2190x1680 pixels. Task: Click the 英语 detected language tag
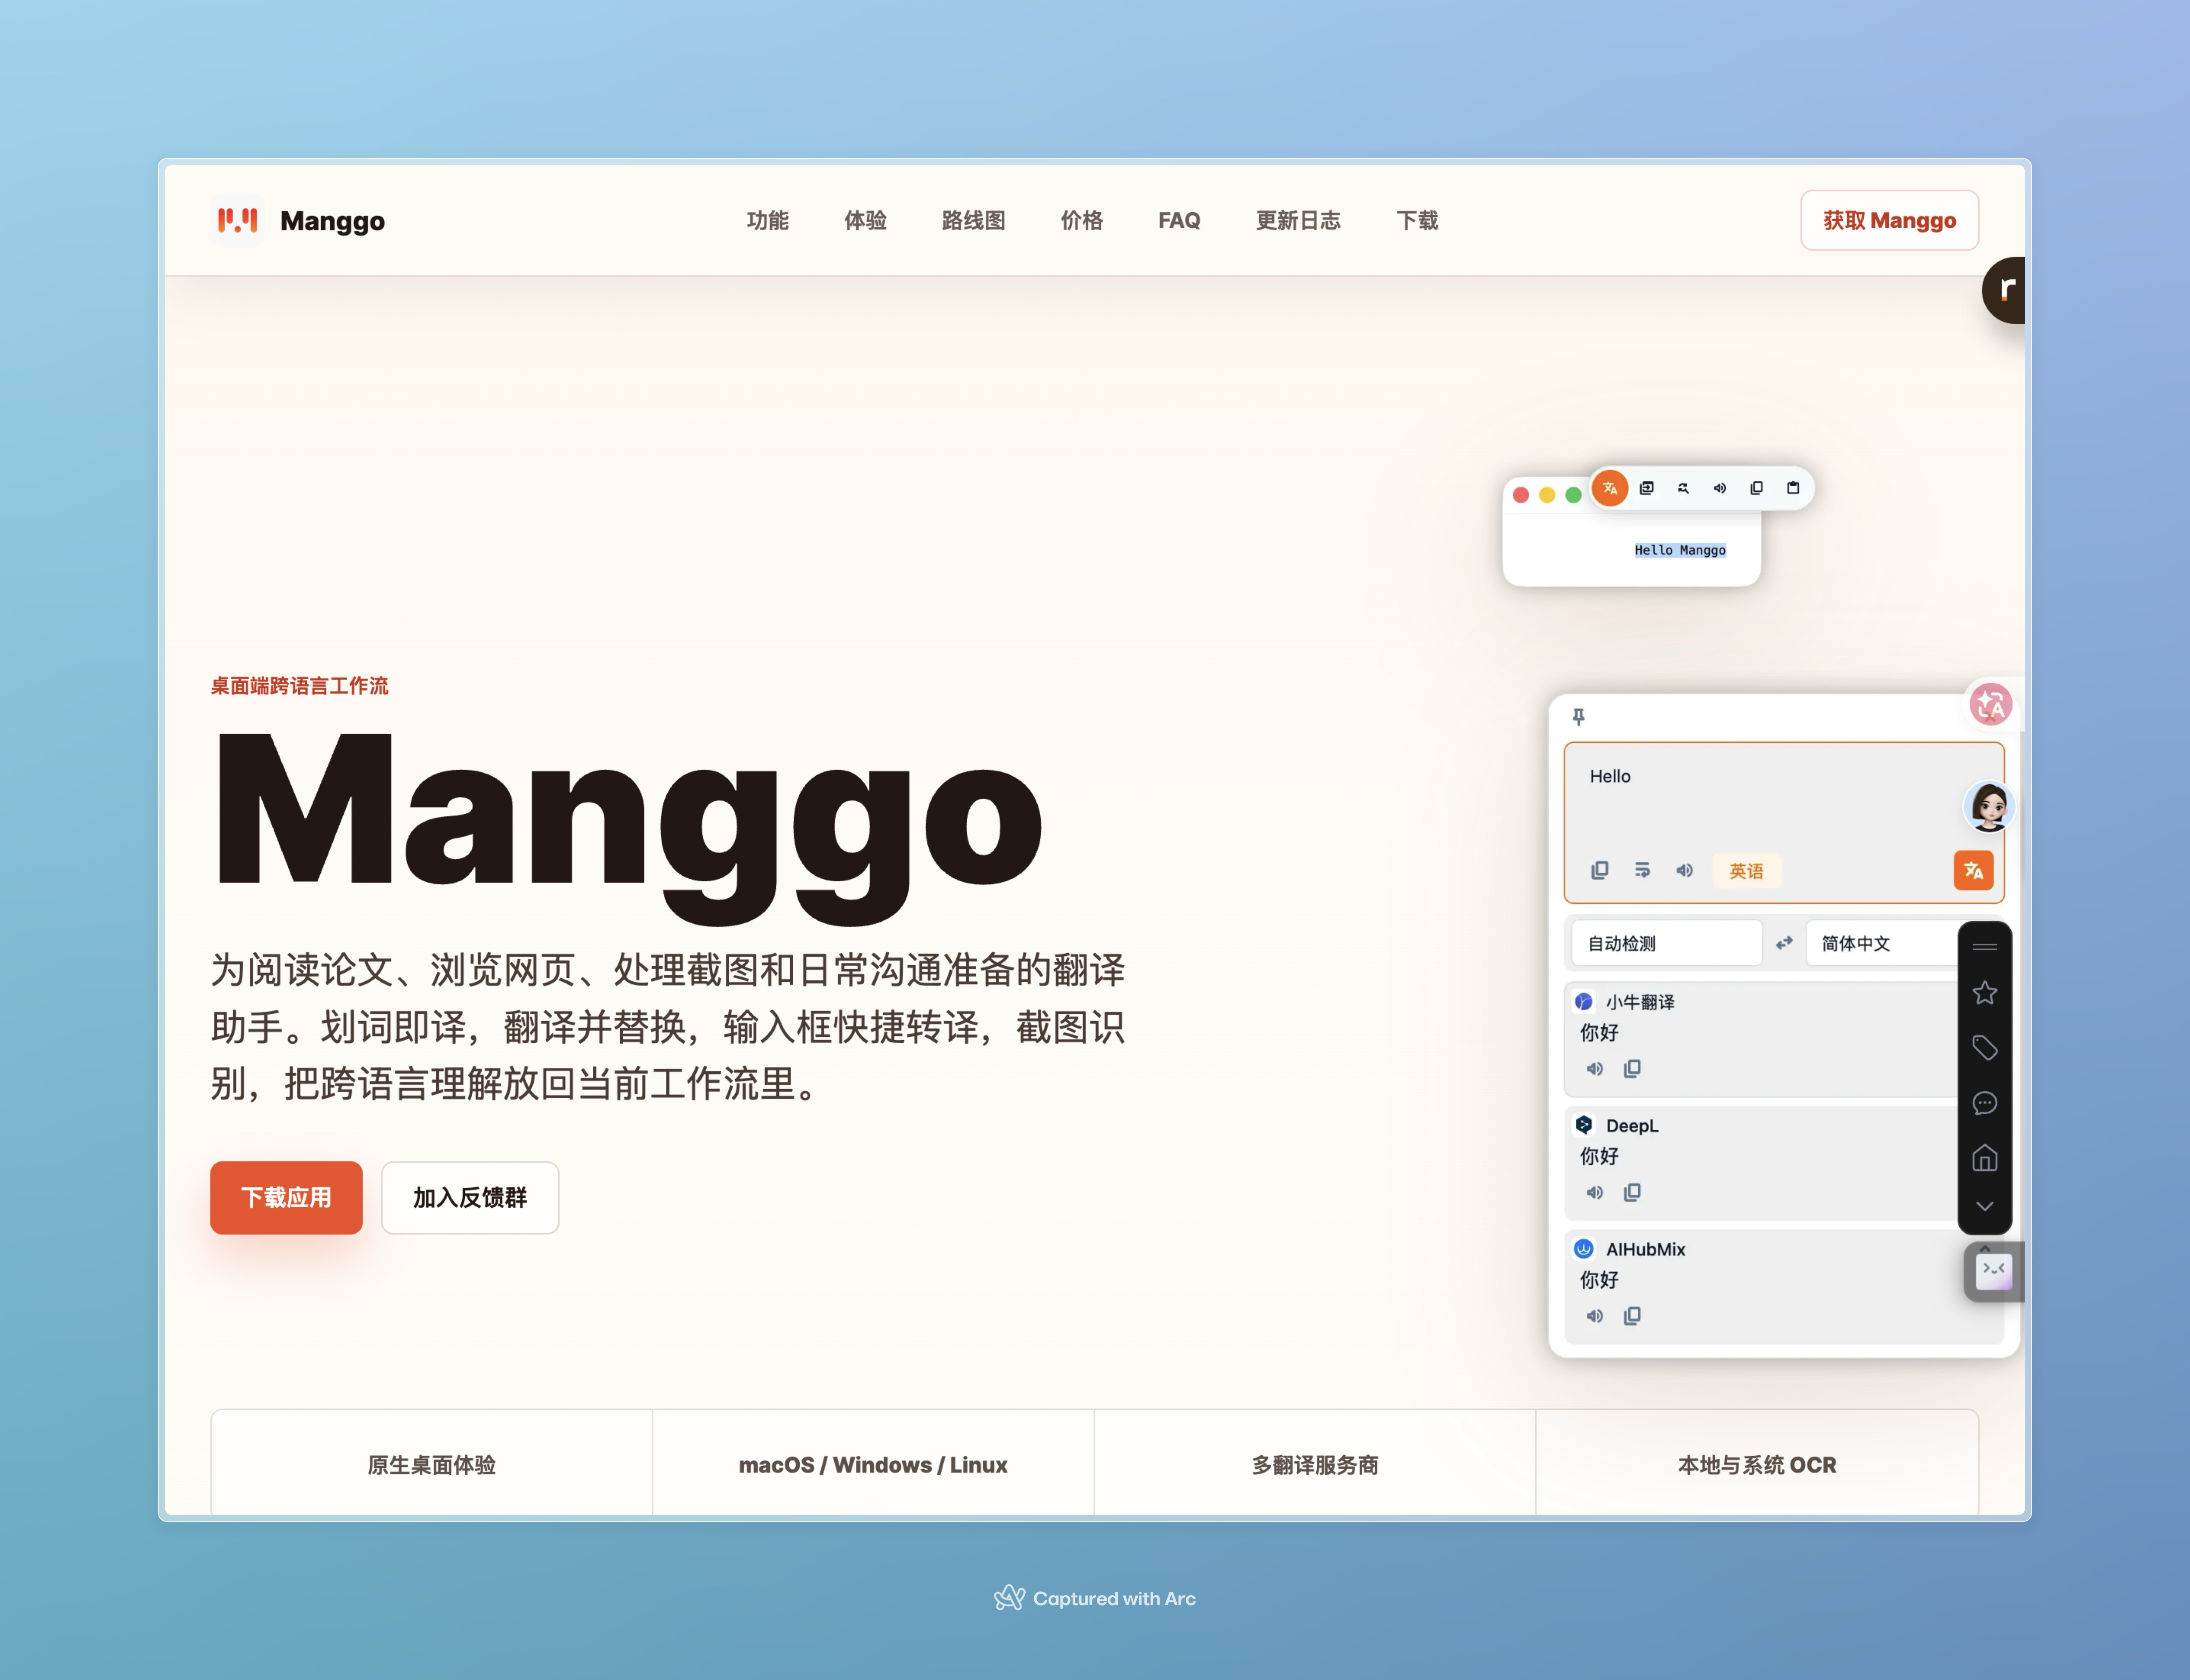tap(1746, 871)
